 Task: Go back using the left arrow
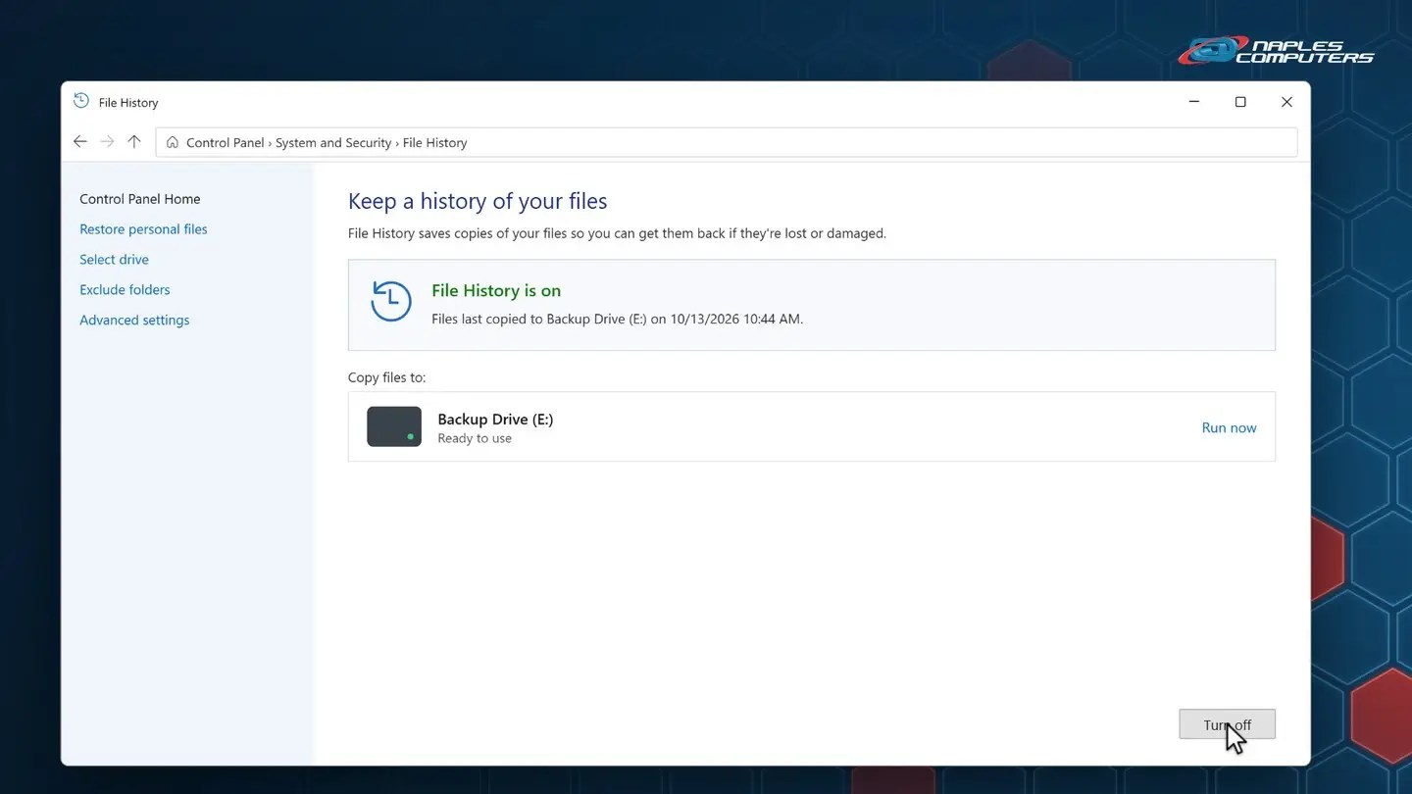click(x=80, y=142)
